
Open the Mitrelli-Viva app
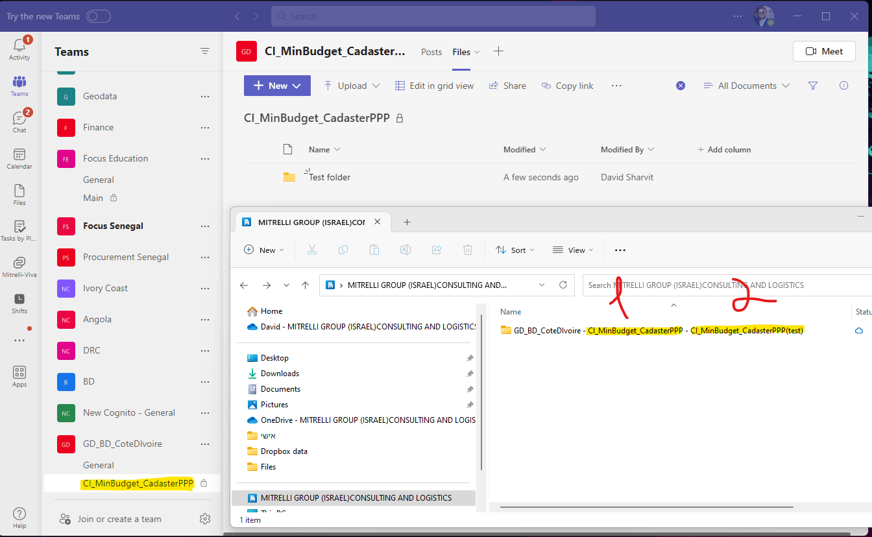[19, 267]
